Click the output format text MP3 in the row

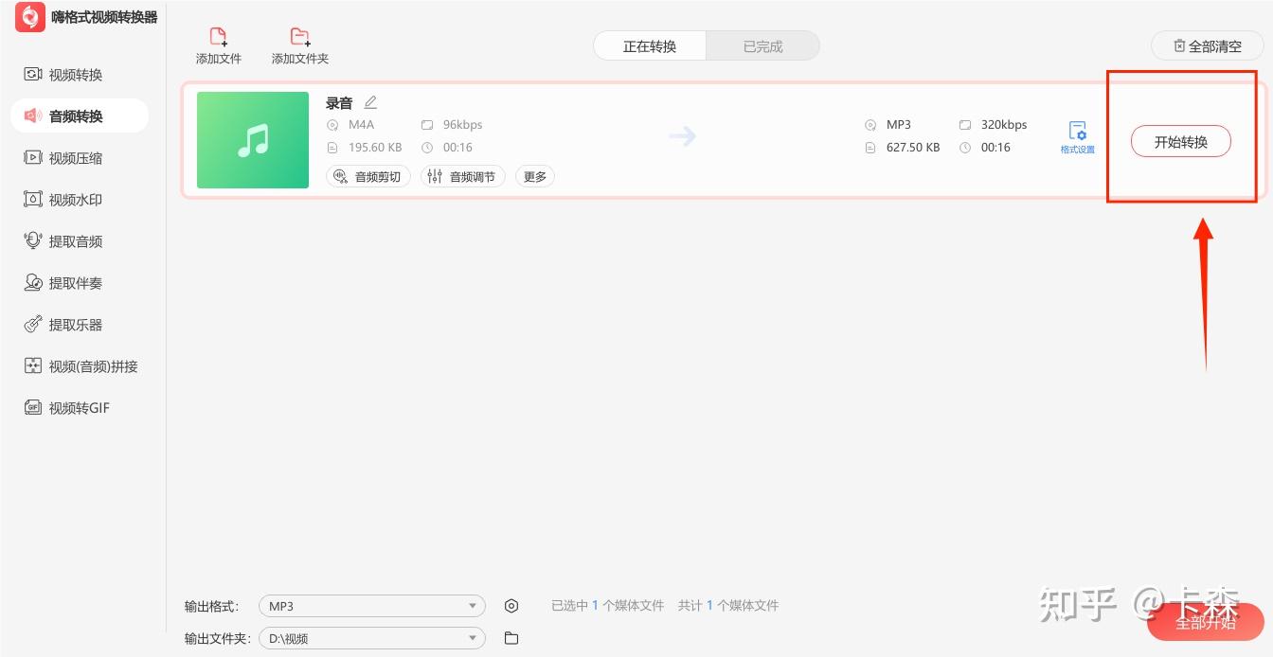[x=899, y=125]
